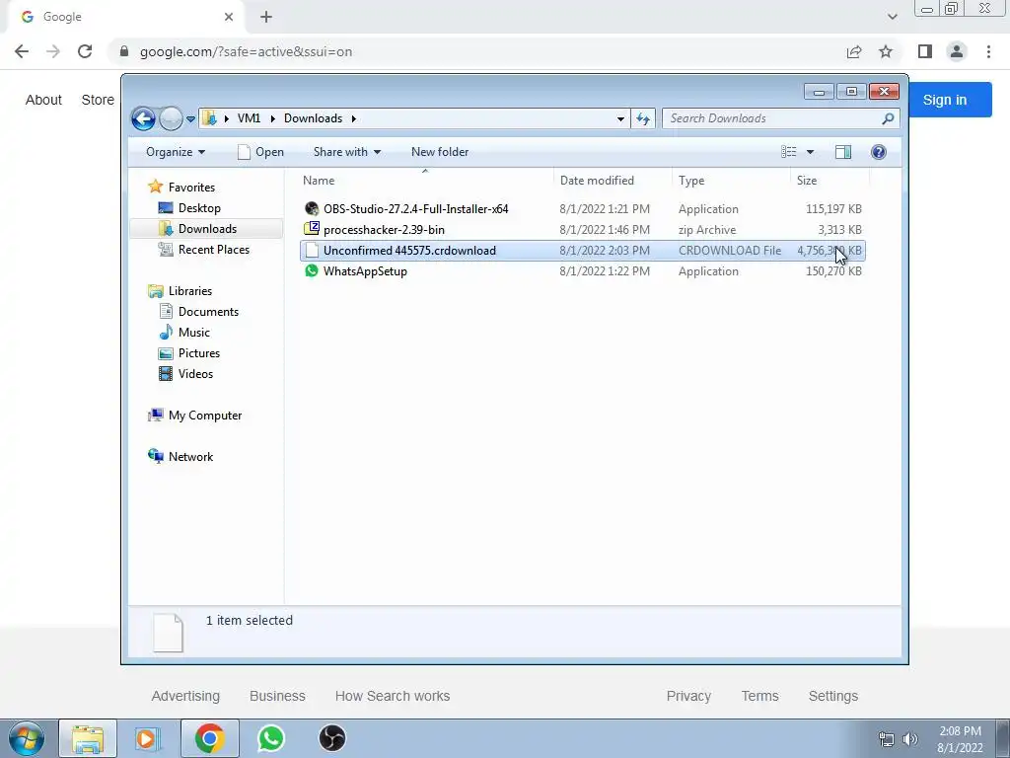
Task: Click Explorer's Forward navigation arrow
Action: (171, 118)
